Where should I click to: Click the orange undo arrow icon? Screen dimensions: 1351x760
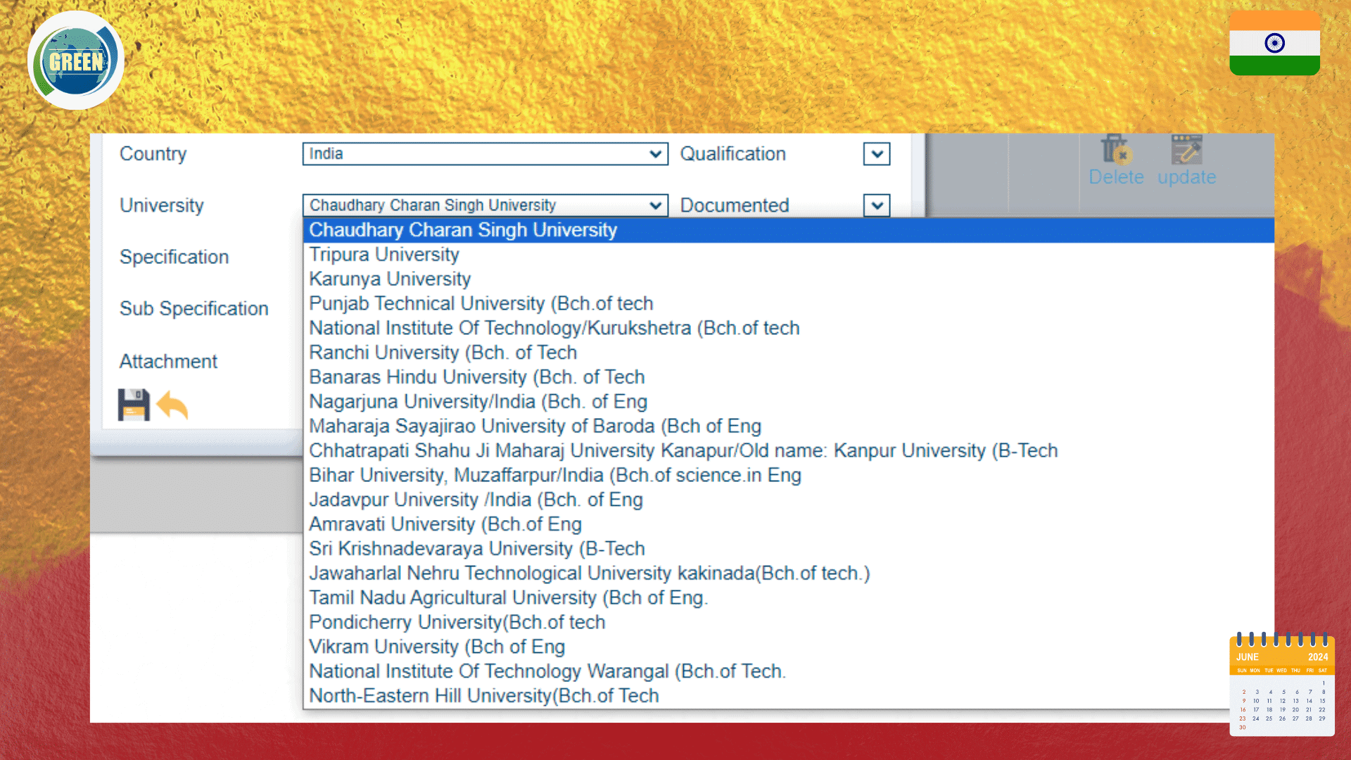coord(172,405)
